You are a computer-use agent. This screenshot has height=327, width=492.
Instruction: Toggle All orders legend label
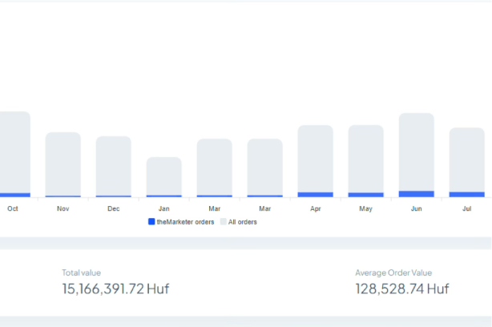[x=243, y=222]
